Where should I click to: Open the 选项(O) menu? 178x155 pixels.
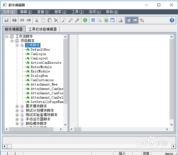click(95, 12)
